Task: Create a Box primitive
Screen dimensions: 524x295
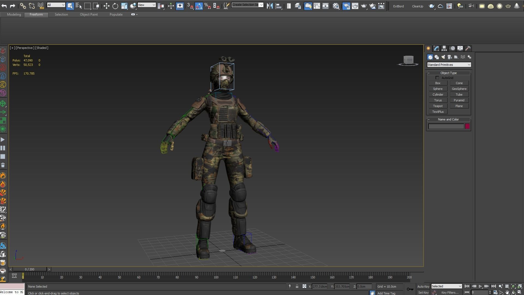Action: [x=438, y=83]
